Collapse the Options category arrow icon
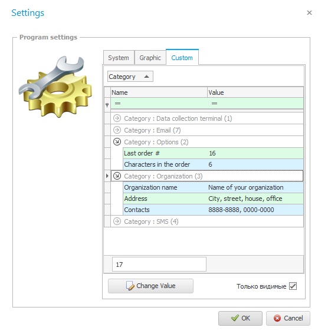This screenshot has width=318, height=334. (117, 141)
